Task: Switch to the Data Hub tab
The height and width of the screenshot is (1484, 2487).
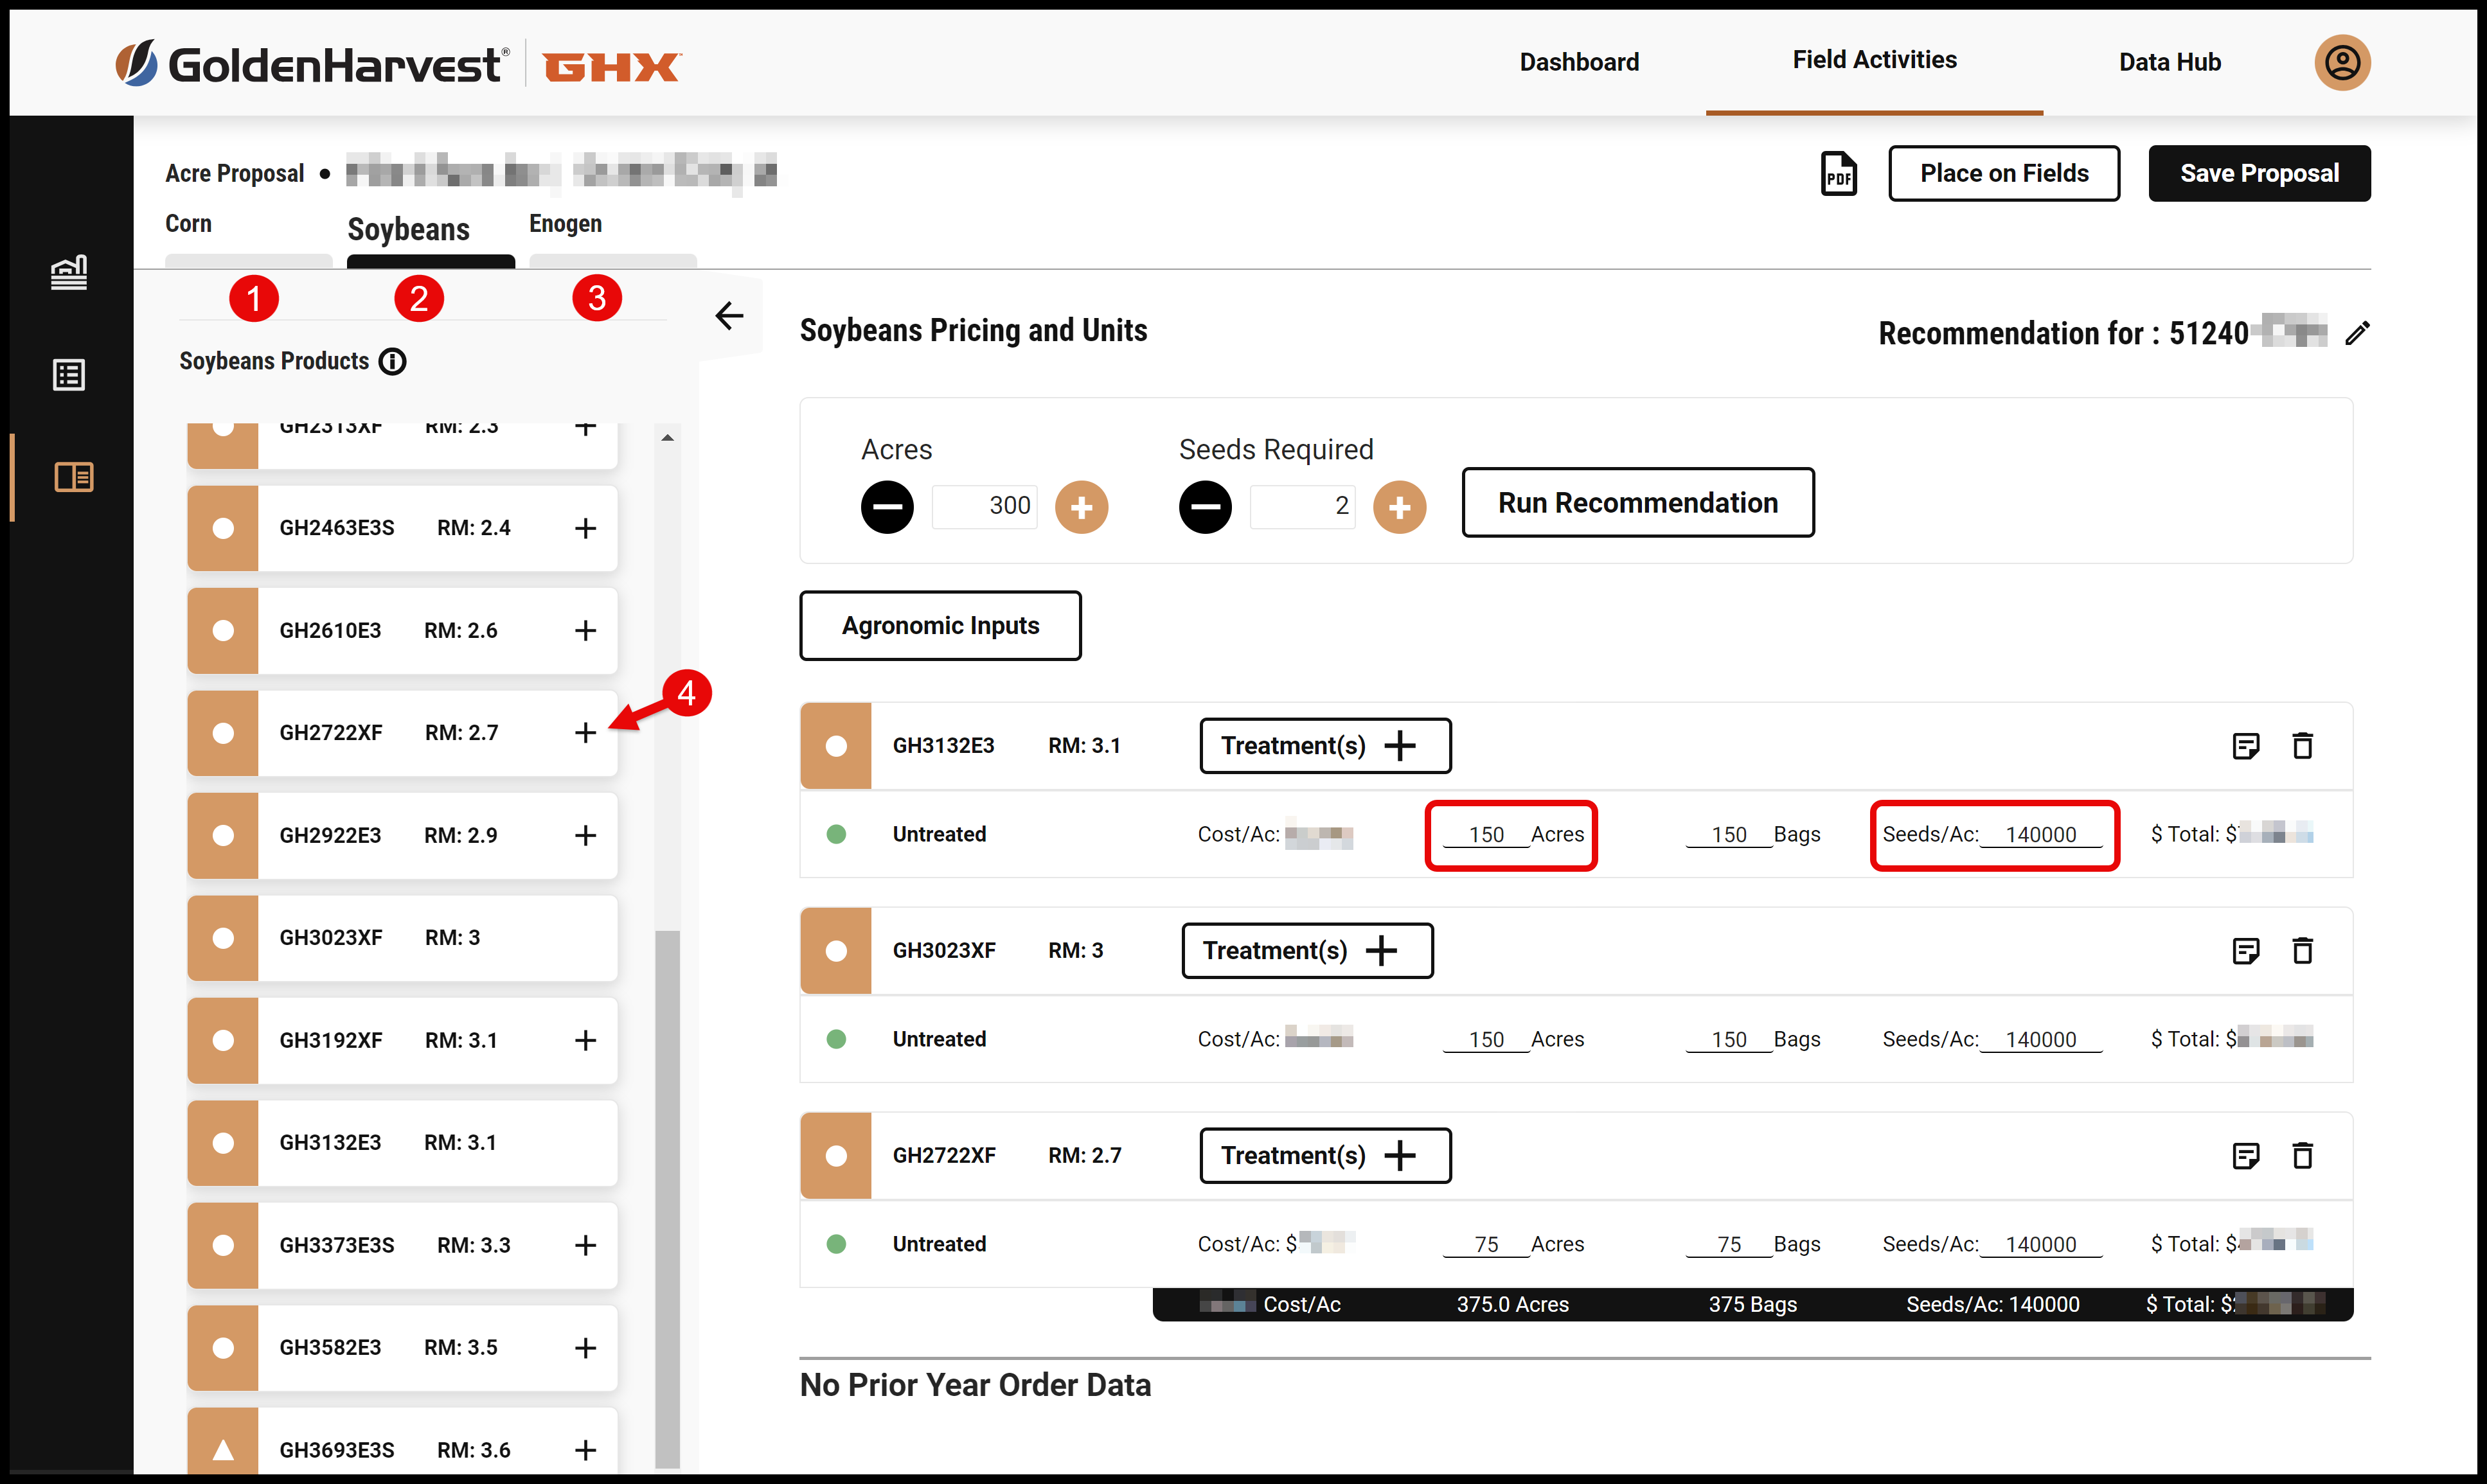Action: 2170,62
